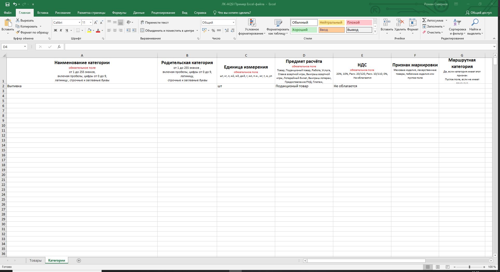Open Conditional Formatting icon menu
This screenshot has height=272, width=500.
[x=252, y=23]
